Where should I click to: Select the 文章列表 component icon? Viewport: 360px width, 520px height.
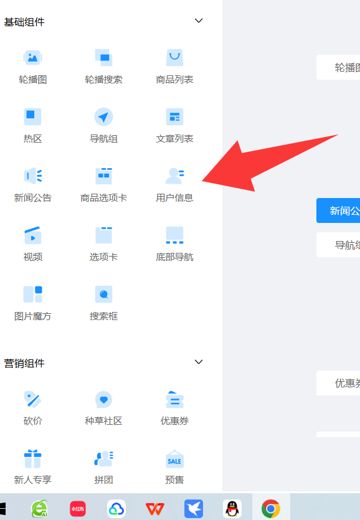coord(174,116)
